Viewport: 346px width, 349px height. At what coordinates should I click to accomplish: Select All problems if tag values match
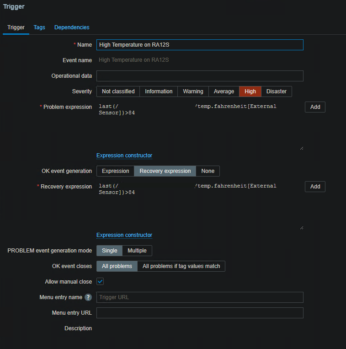pos(181,266)
